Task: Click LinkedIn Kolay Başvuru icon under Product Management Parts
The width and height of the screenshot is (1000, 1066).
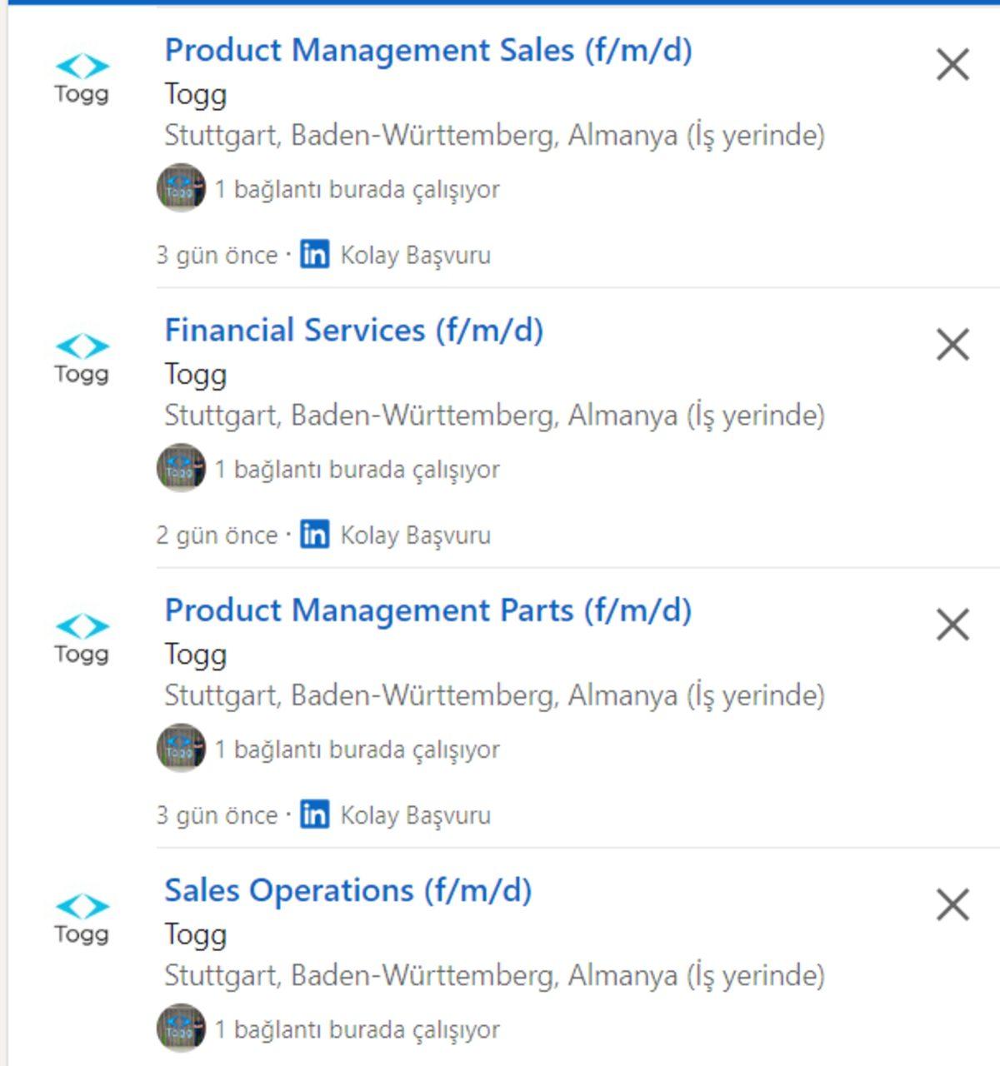Action: pos(314,814)
